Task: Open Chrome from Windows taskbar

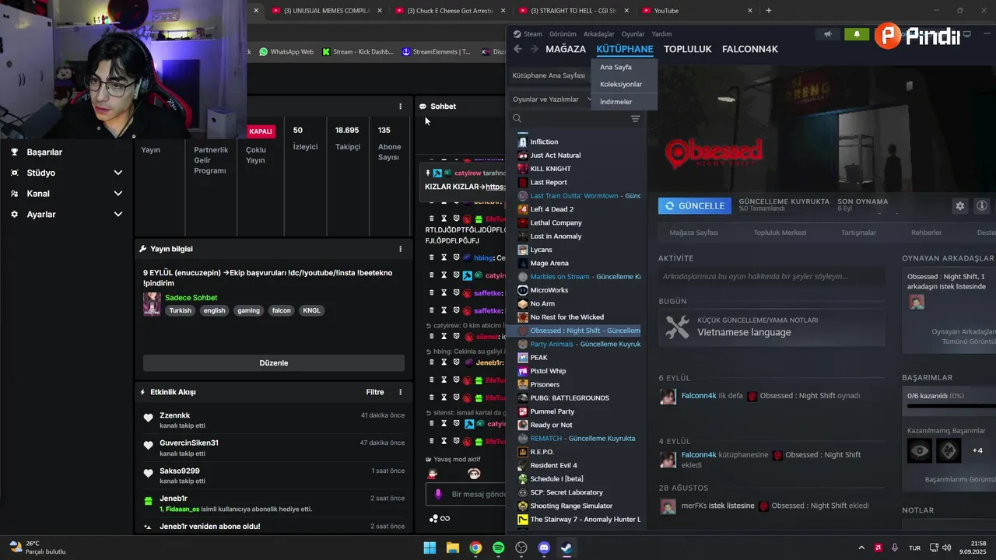Action: coord(475,548)
